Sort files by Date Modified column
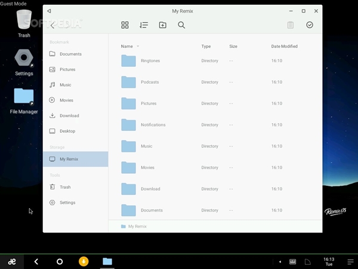This screenshot has height=269, width=358. click(284, 47)
